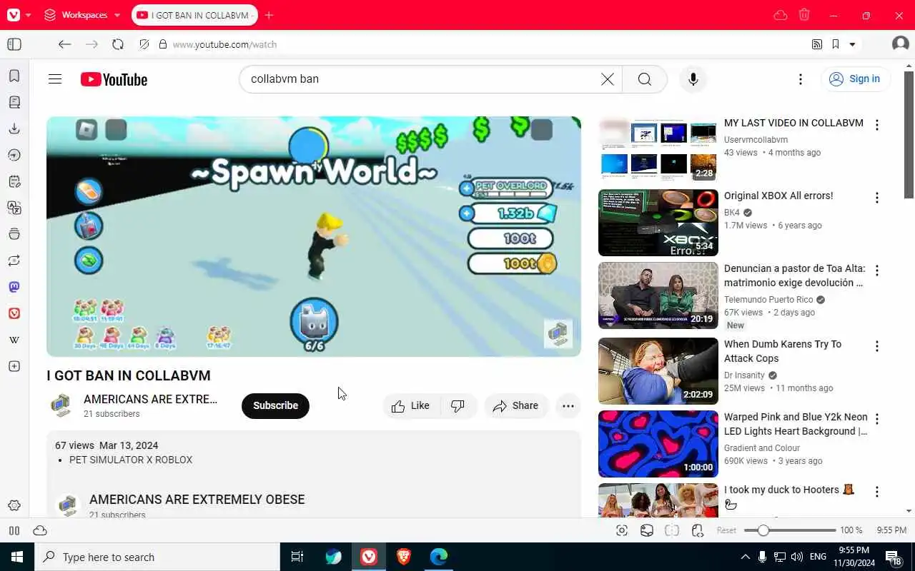Reload the current page
The height and width of the screenshot is (571, 915).
pos(118,44)
